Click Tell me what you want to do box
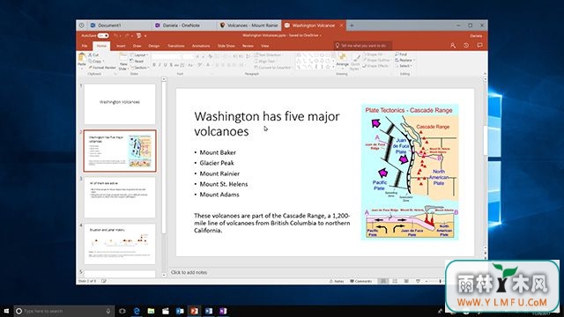Viewport: 564px width, 317px height. 363,46
